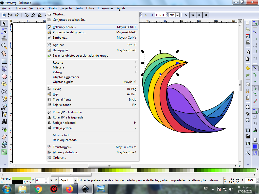
Task: Toggle current layer visibility eye
Action: (x=51, y=180)
